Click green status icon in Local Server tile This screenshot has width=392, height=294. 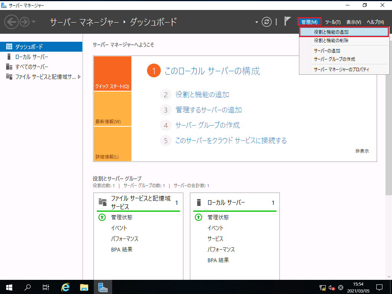(198, 217)
